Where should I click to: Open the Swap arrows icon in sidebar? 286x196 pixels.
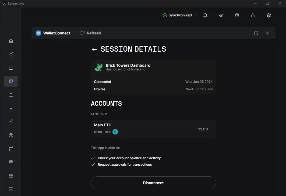(x=11, y=149)
